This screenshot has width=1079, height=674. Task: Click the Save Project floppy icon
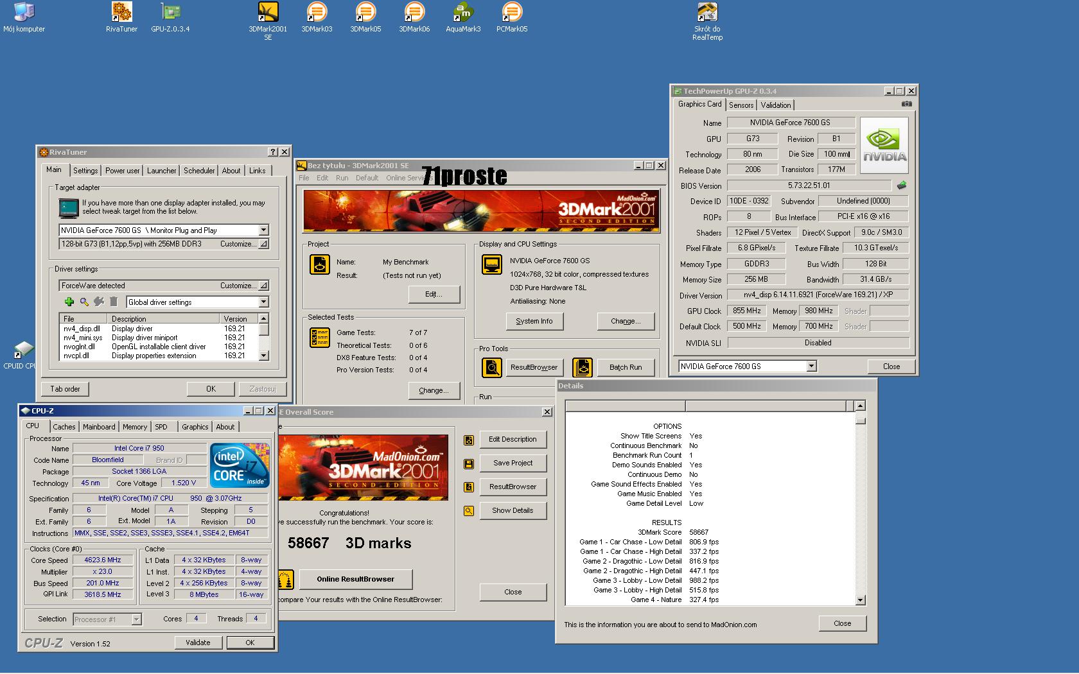tap(469, 464)
